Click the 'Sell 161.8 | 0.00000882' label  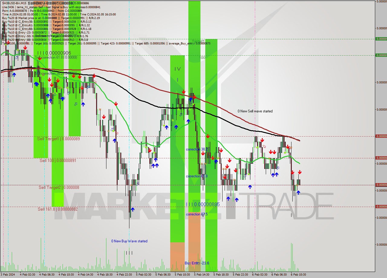(58, 209)
